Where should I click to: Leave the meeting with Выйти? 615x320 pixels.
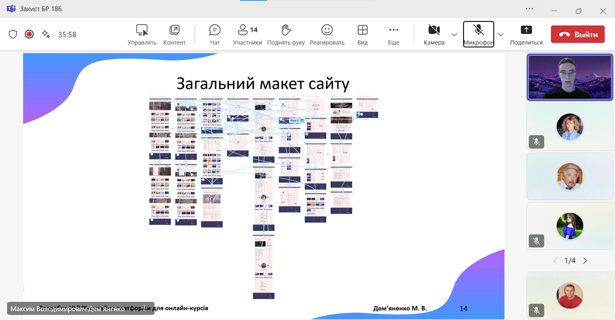coord(578,34)
